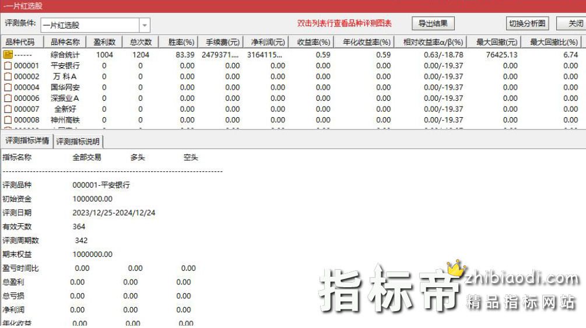
Task: Click the 1204 total count cell
Action: pos(141,55)
